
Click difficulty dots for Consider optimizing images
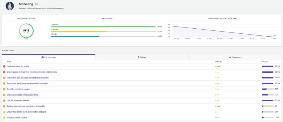218,89
